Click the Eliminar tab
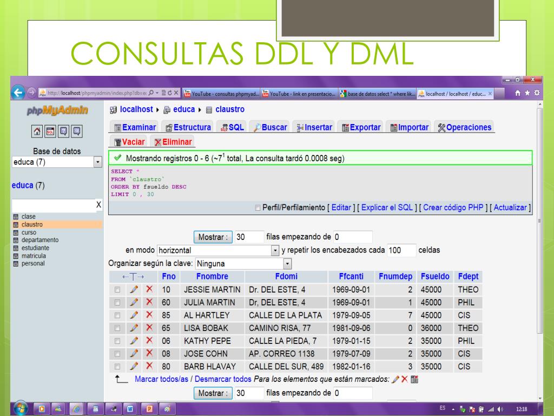554x416 pixels. point(173,142)
